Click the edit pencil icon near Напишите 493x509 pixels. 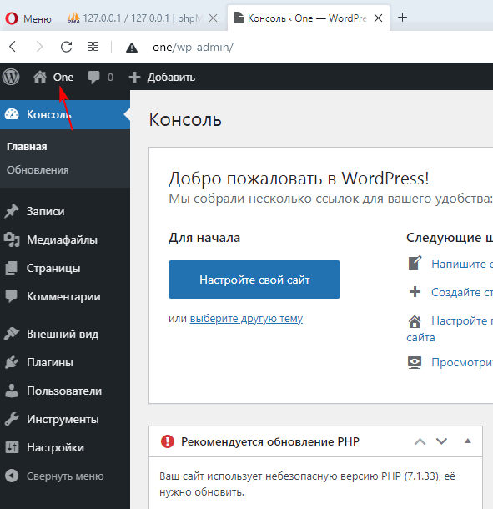coord(415,263)
